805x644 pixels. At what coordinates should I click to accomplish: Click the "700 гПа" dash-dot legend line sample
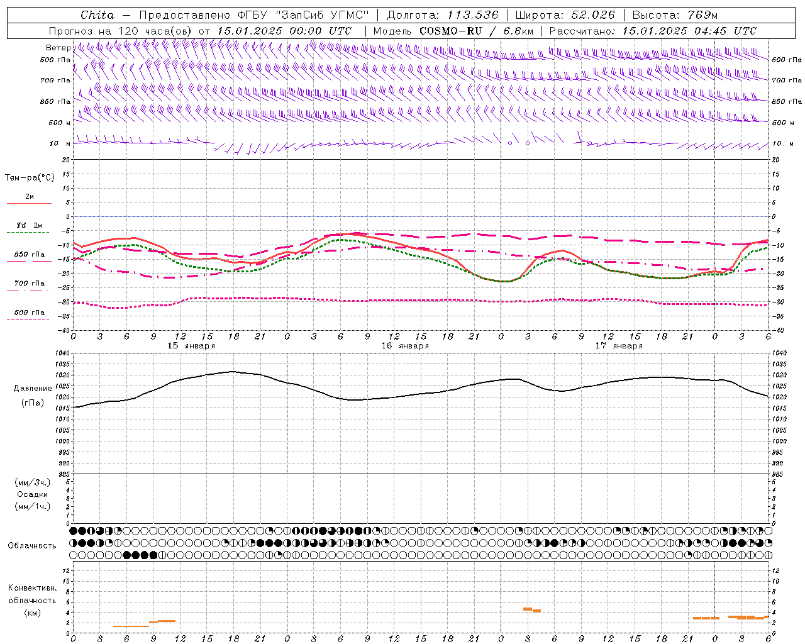pyautogui.click(x=28, y=291)
